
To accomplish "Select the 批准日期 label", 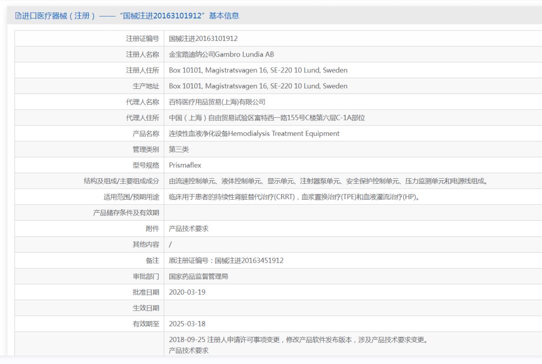I will [x=146, y=292].
